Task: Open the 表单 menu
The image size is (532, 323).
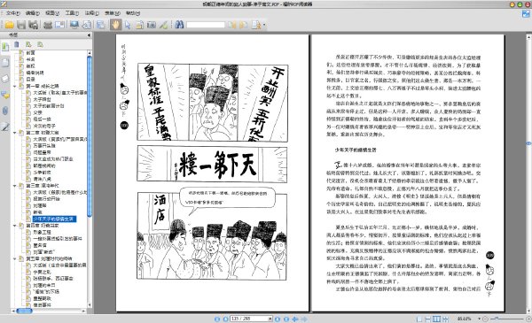Action: click(113, 13)
